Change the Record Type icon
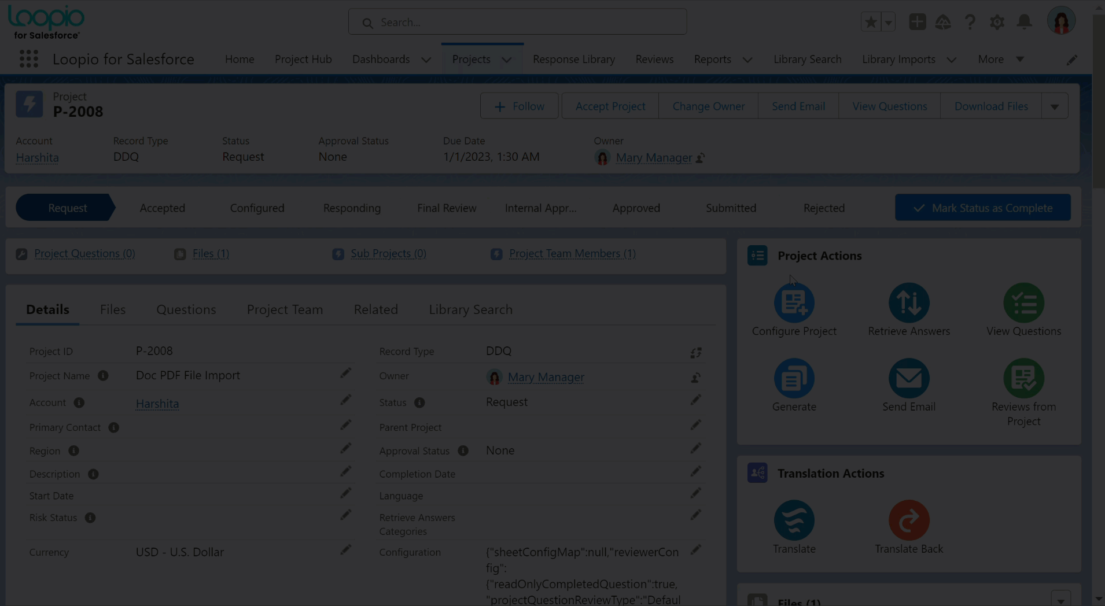 pyautogui.click(x=695, y=353)
